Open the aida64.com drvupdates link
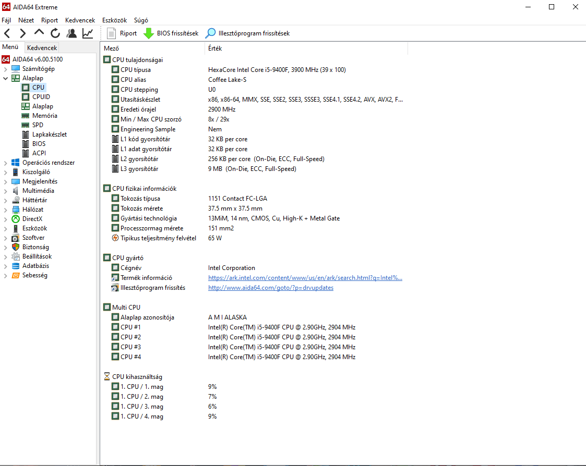 point(271,288)
